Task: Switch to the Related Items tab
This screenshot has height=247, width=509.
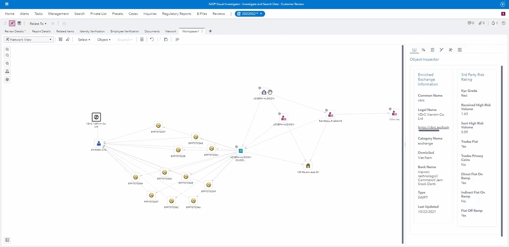Action: [65, 31]
